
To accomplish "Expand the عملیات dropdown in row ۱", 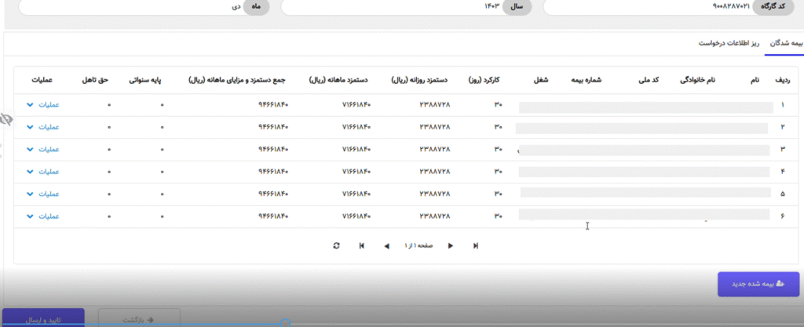I will pyautogui.click(x=43, y=105).
